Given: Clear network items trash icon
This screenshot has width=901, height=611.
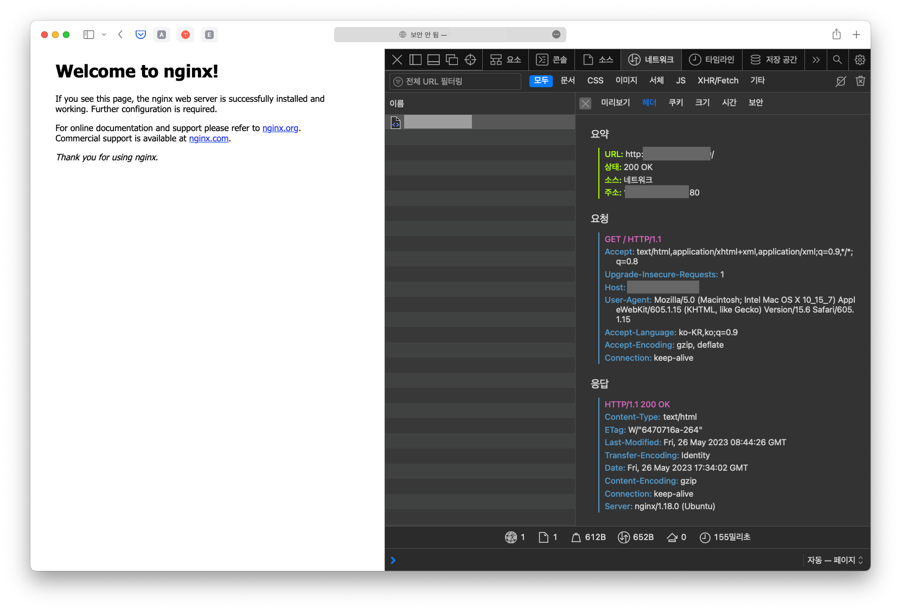Looking at the screenshot, I should pyautogui.click(x=860, y=81).
